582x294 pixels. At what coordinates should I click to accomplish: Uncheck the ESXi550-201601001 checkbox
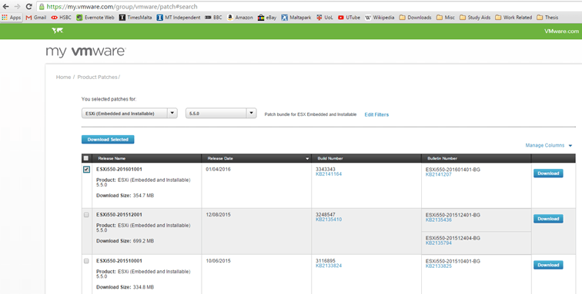(x=86, y=170)
